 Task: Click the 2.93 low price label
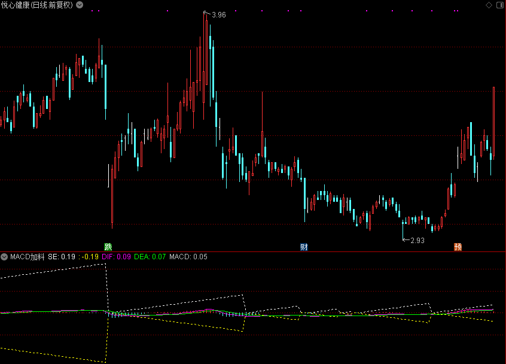click(417, 240)
